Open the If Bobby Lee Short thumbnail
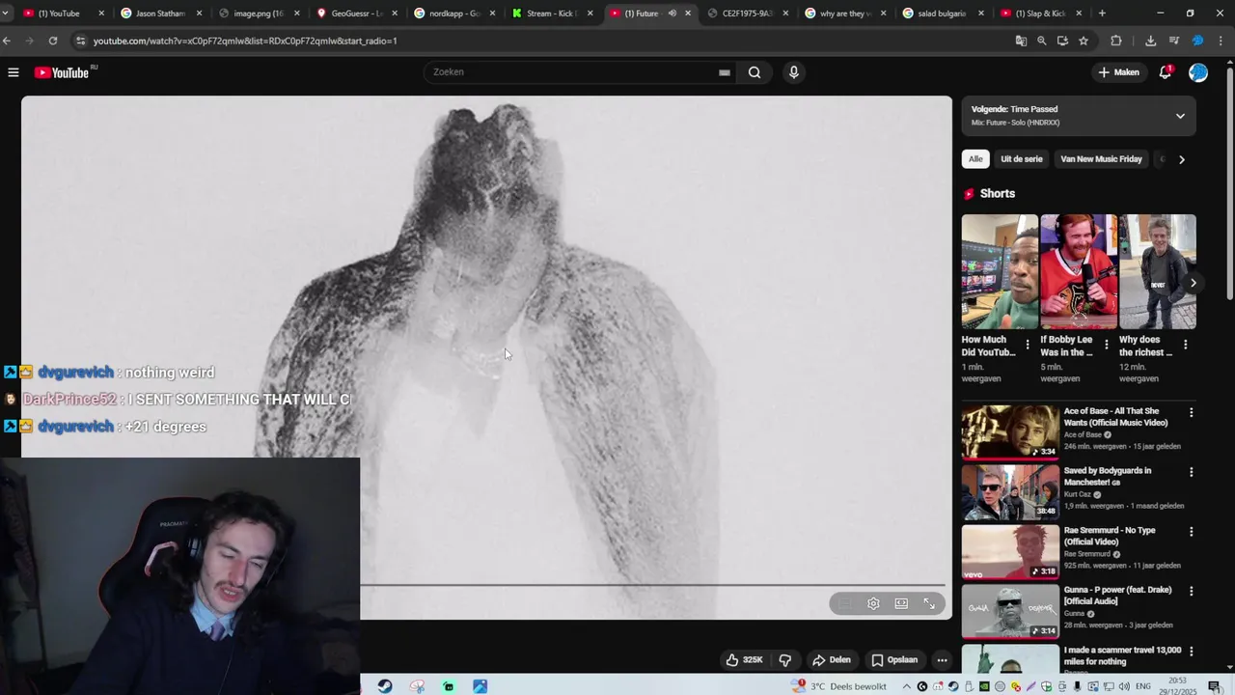This screenshot has width=1235, height=695. coord(1079,271)
